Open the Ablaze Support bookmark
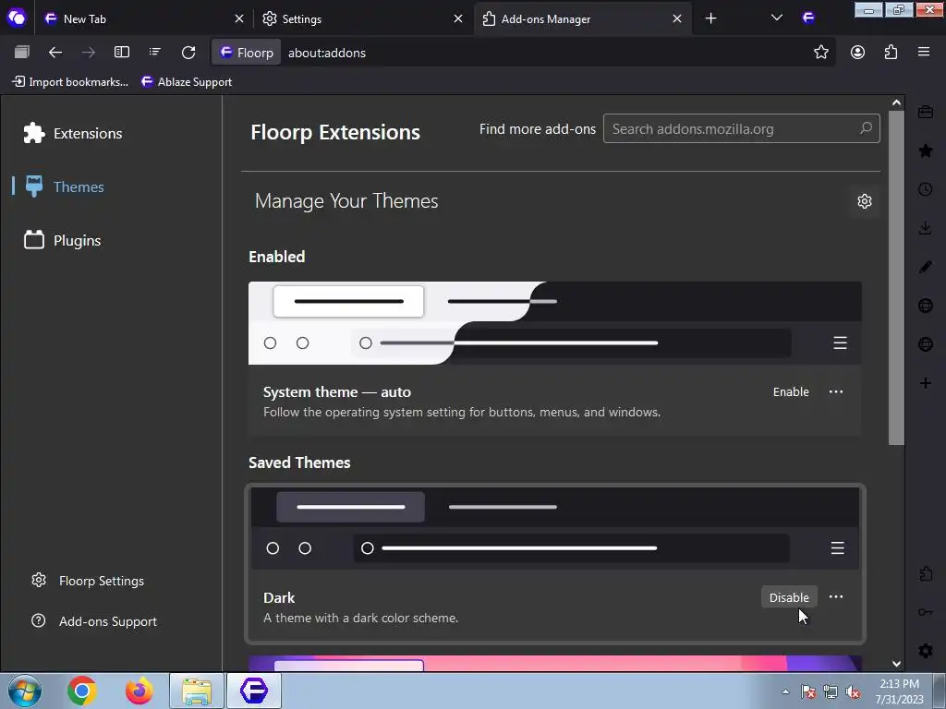This screenshot has width=946, height=709. coord(186,81)
